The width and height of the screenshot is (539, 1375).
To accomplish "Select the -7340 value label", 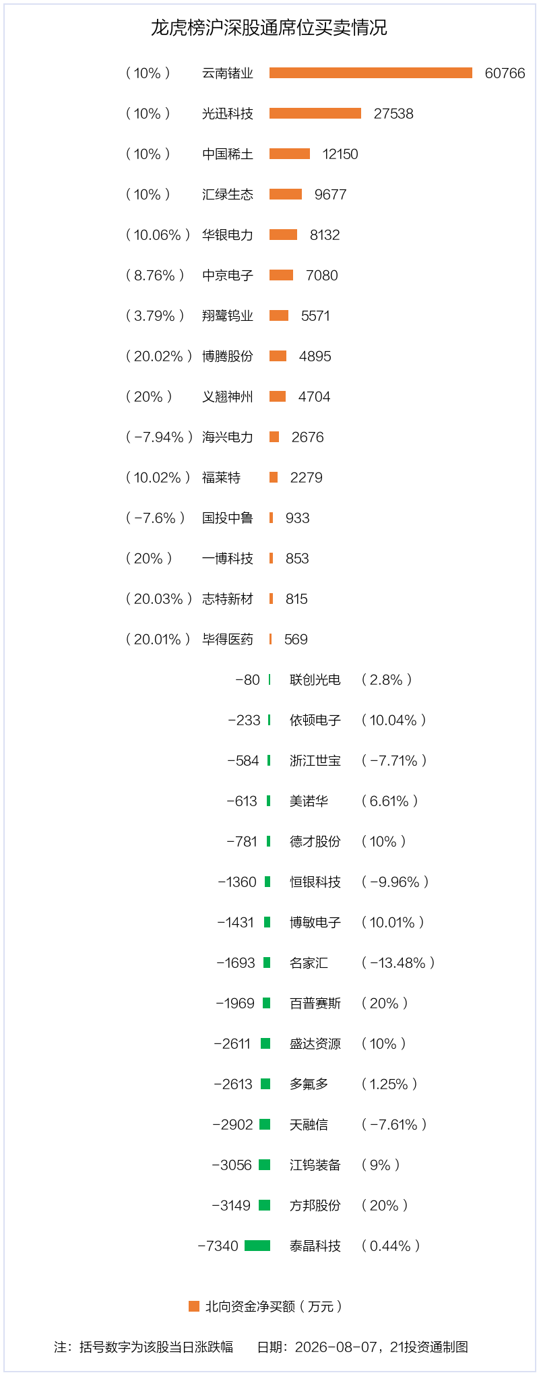I will (x=218, y=1246).
